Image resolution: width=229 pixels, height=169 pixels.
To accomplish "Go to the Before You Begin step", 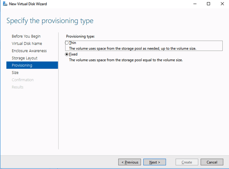I will coord(26,36).
